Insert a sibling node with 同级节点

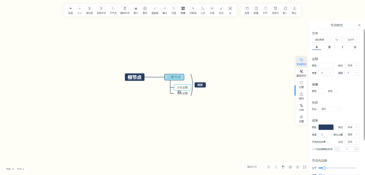click(101, 8)
